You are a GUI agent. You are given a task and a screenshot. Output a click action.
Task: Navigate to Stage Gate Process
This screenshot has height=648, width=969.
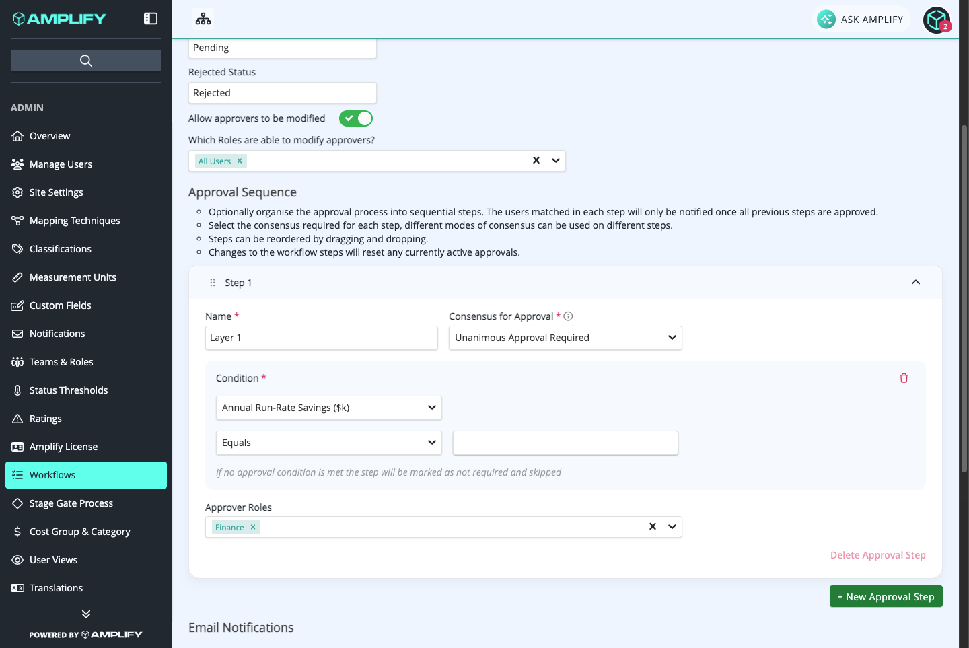click(x=86, y=503)
